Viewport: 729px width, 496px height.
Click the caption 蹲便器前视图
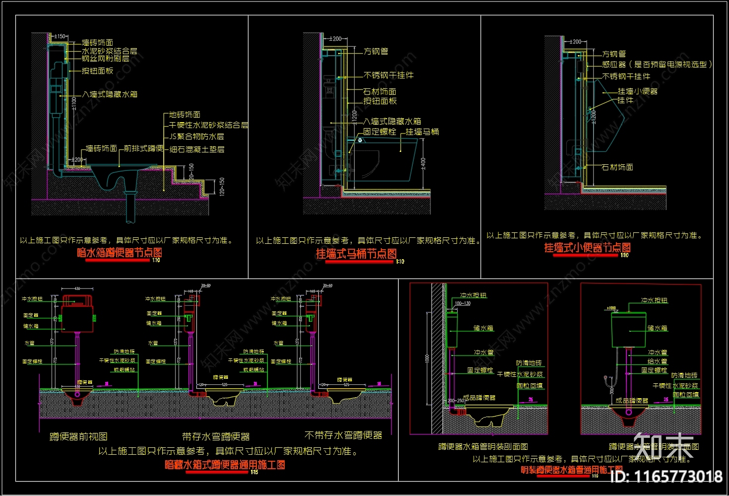(78, 437)
